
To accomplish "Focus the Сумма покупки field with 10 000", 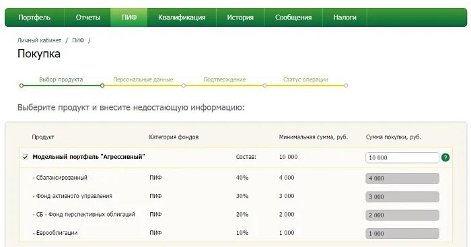I will coord(402,157).
